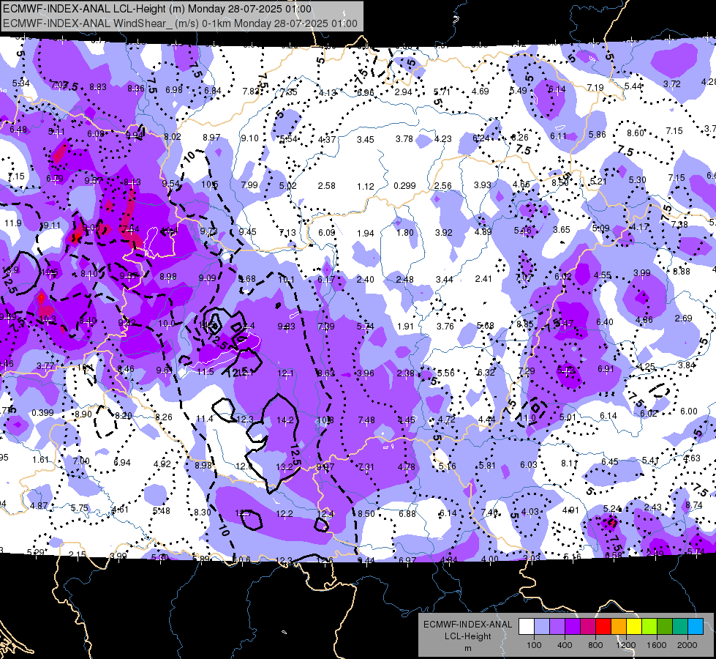This screenshot has height=659, width=716.
Task: Click the grid value 6.91
Action: (x=606, y=368)
